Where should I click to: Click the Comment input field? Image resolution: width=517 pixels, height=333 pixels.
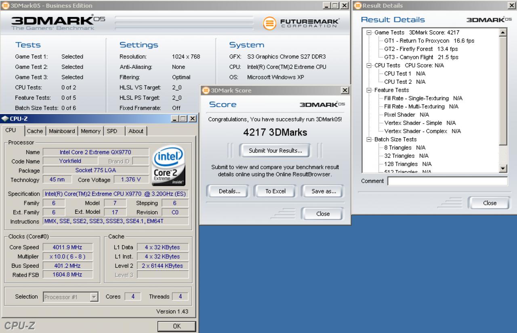click(448, 181)
